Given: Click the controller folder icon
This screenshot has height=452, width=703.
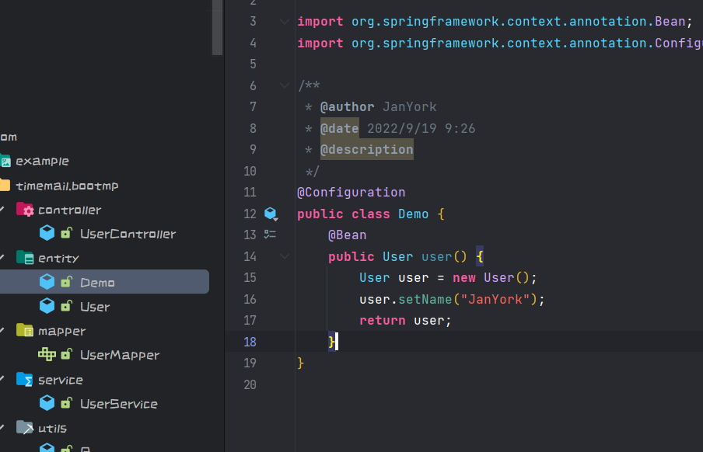Looking at the screenshot, I should (25, 209).
